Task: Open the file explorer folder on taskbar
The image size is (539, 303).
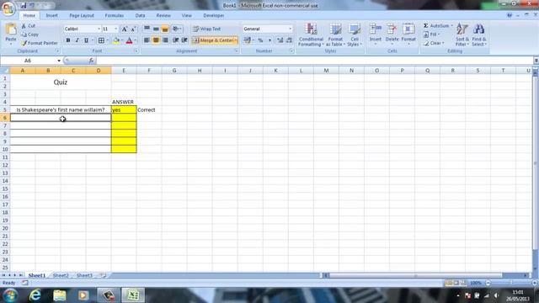Action: 60,295
